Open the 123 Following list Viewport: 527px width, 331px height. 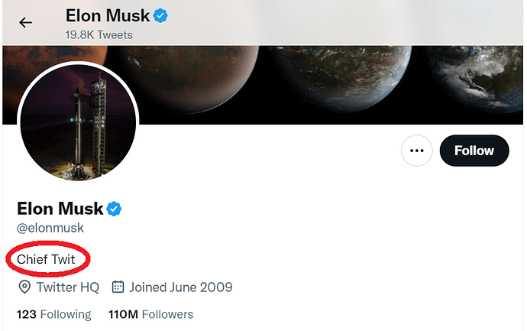[54, 314]
